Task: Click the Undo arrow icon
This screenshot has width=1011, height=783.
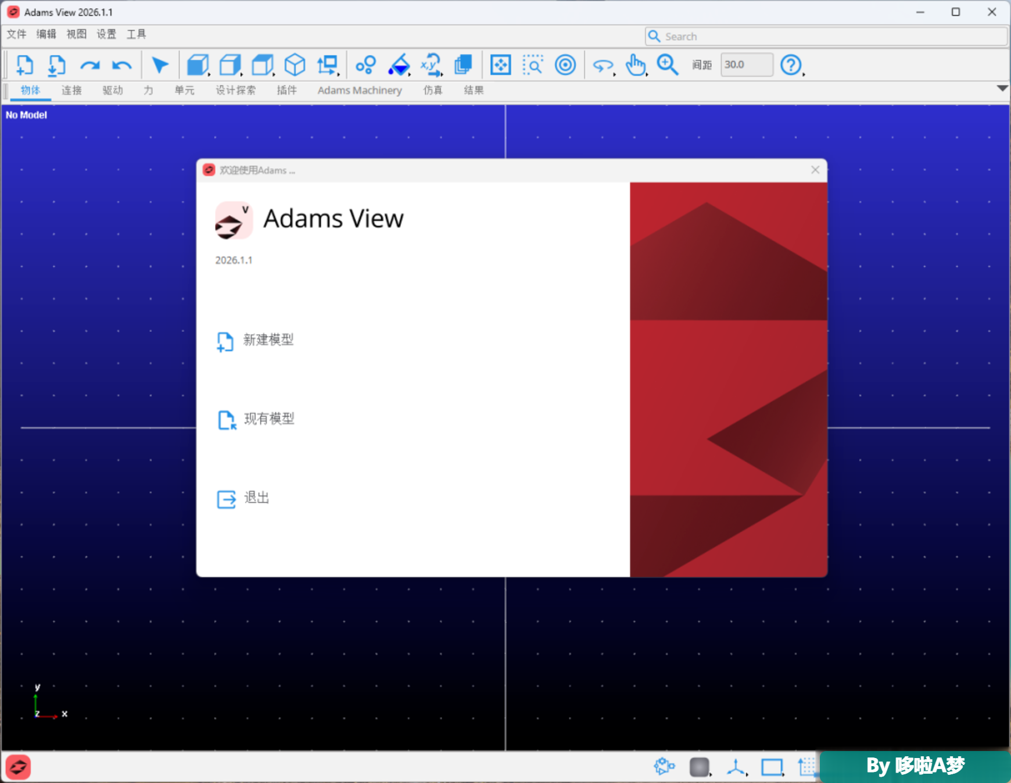Action: click(121, 65)
